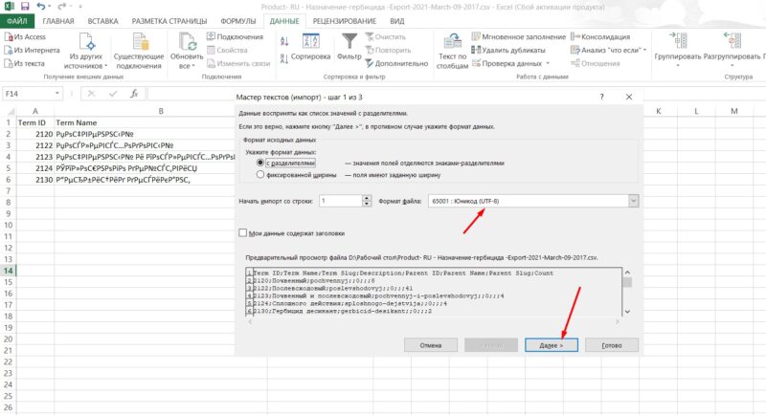This screenshot has width=766, height=415.
Task: Close the text import wizard dialog
Action: [629, 97]
